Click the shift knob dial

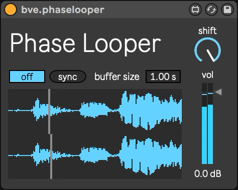click(207, 49)
